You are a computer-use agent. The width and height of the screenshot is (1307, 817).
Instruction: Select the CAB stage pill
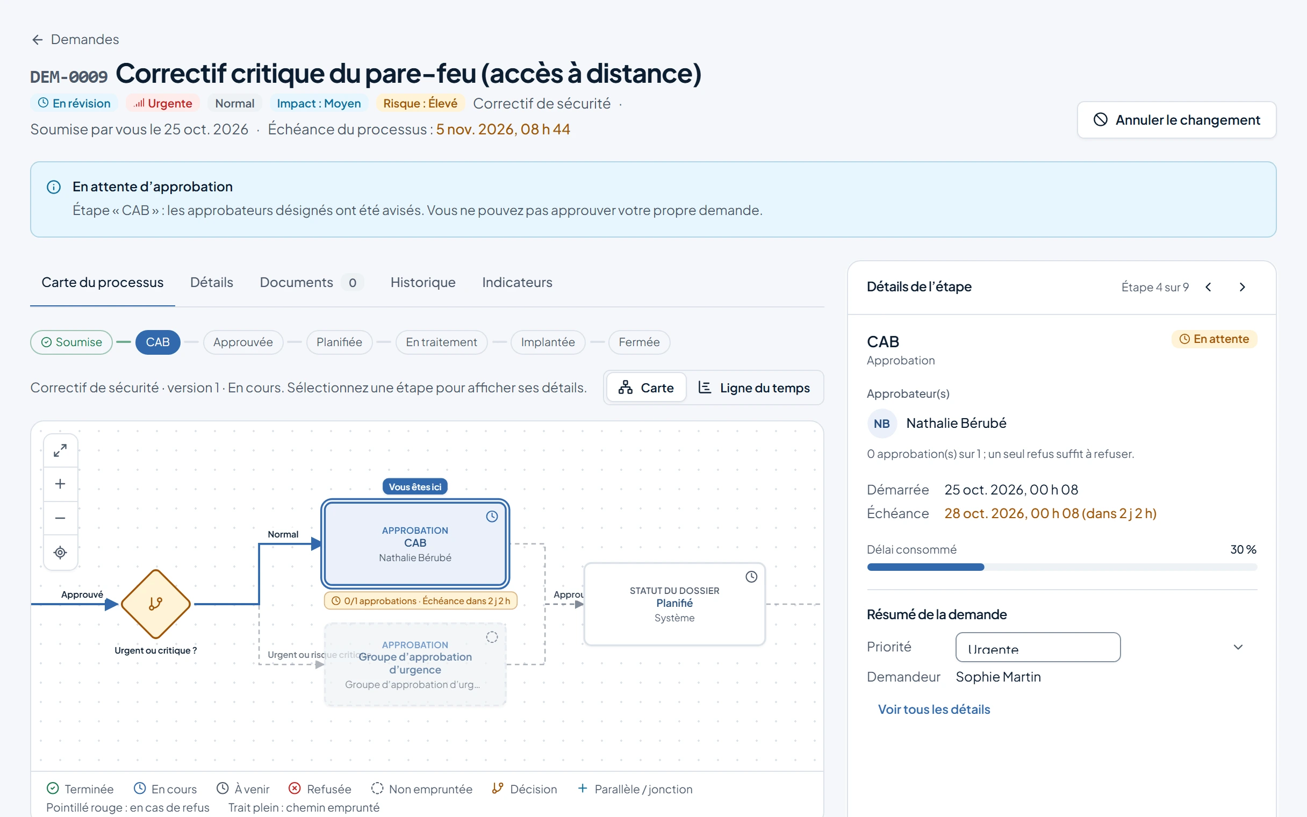point(157,342)
